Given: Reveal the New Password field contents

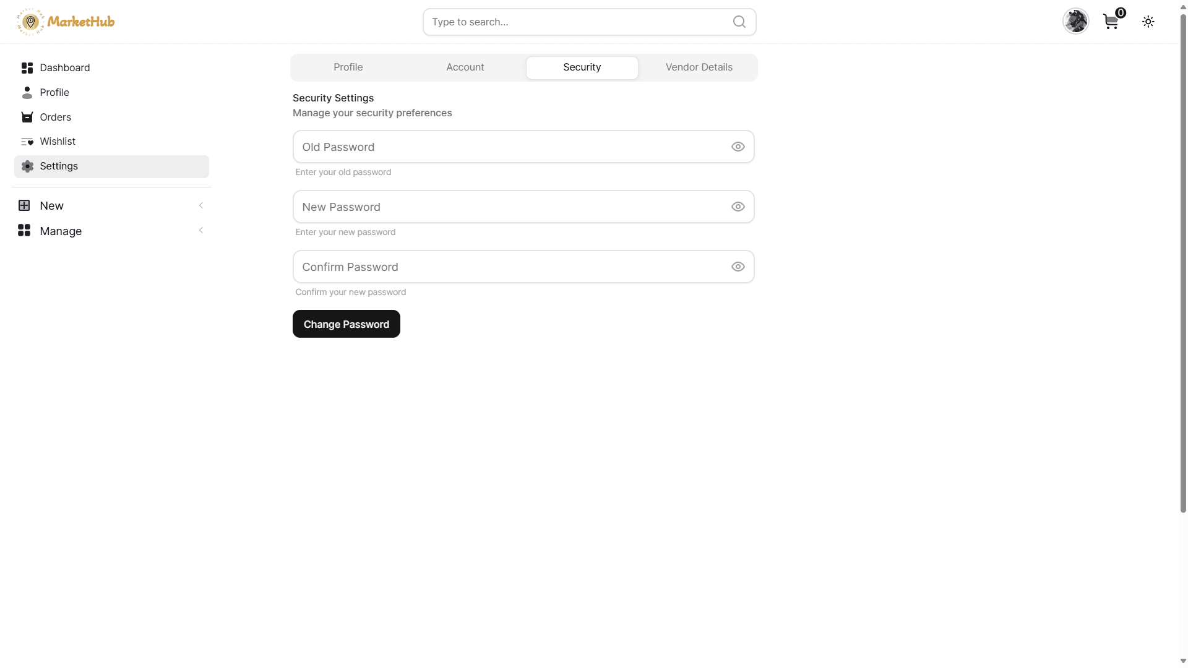Looking at the screenshot, I should [x=738, y=207].
